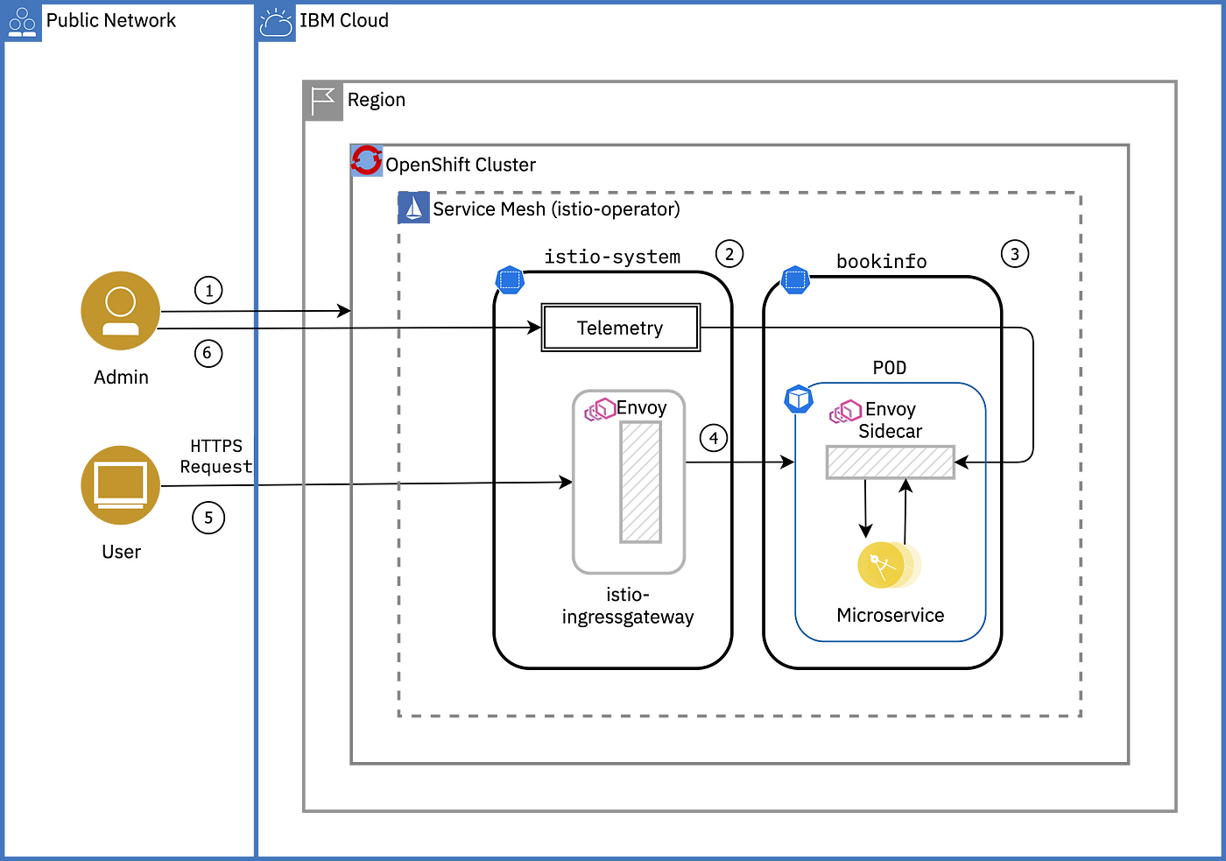Click the Public Network label

111,20
